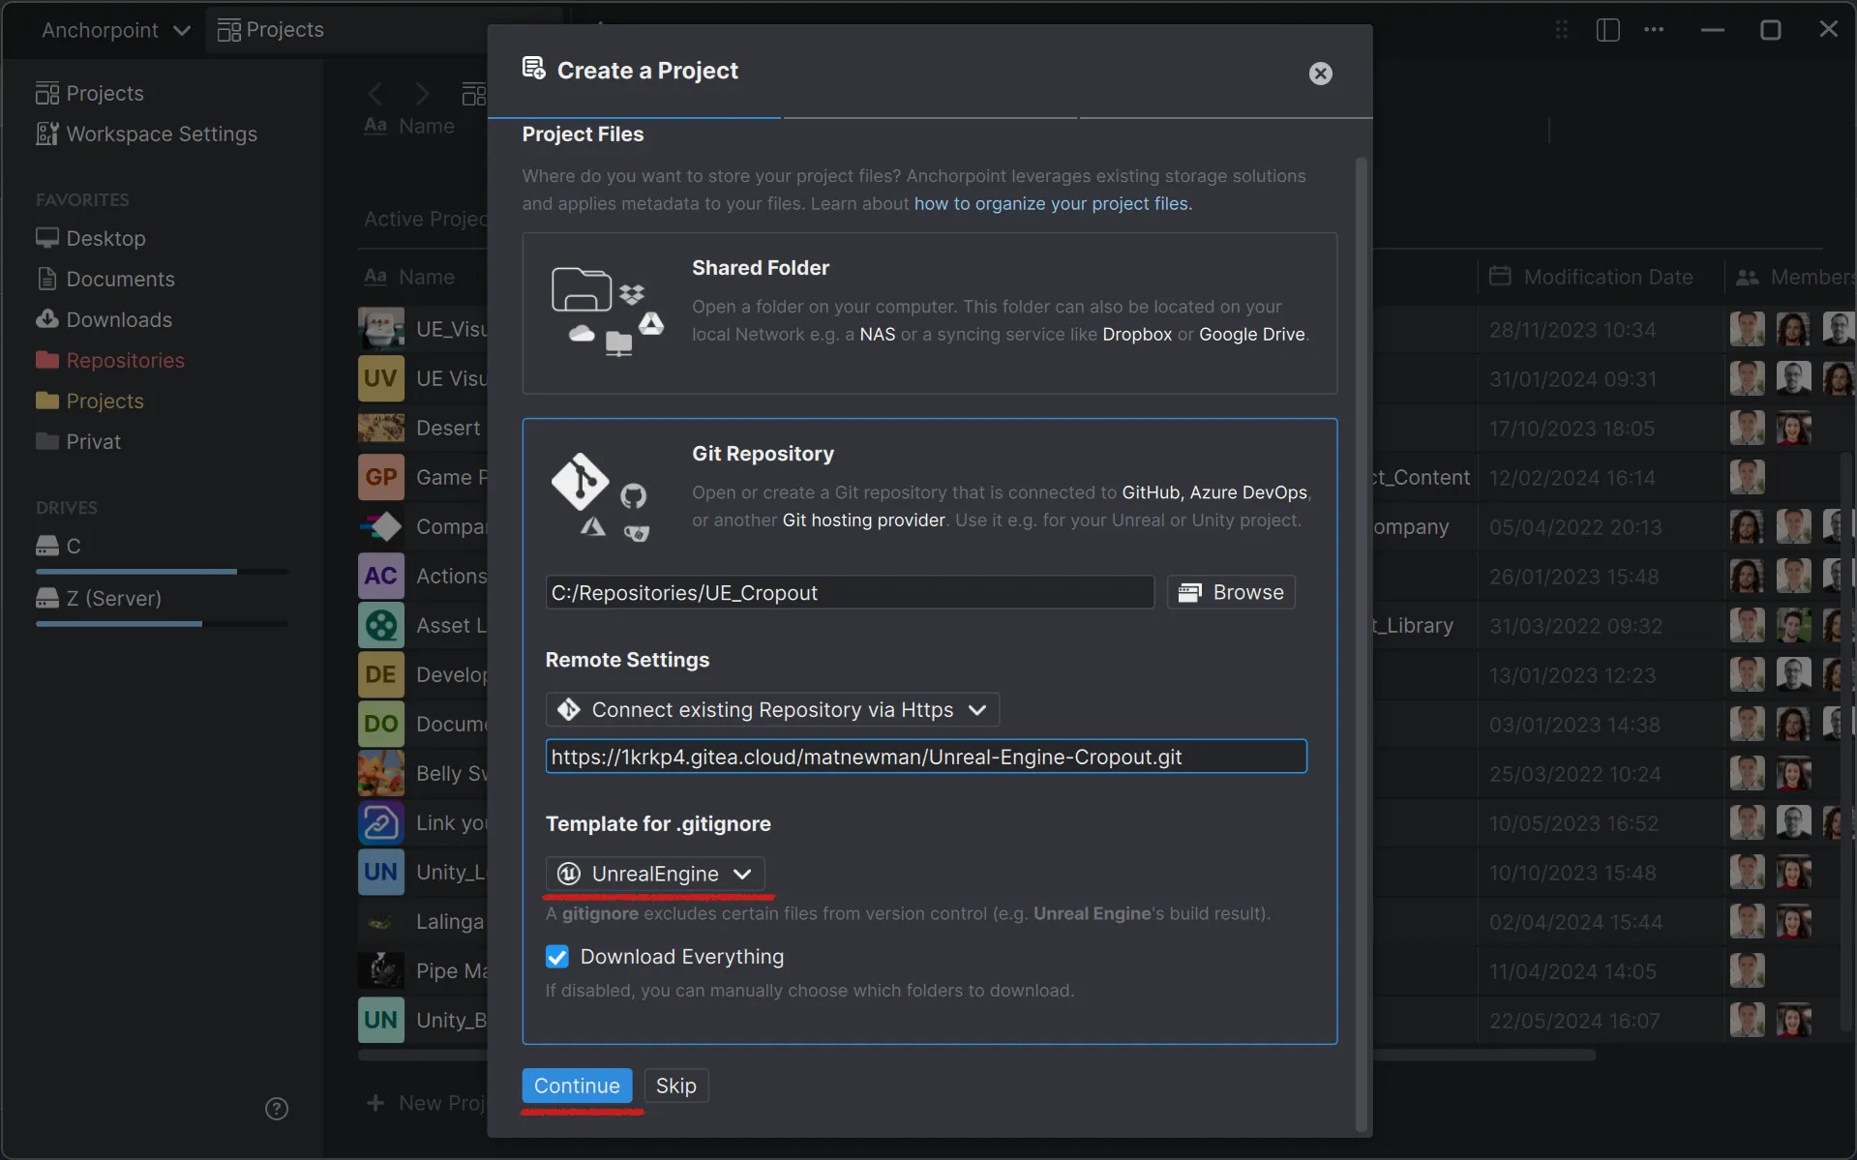This screenshot has height=1160, width=1857.
Task: Disable the Download Everything checkbox
Action: point(556,956)
